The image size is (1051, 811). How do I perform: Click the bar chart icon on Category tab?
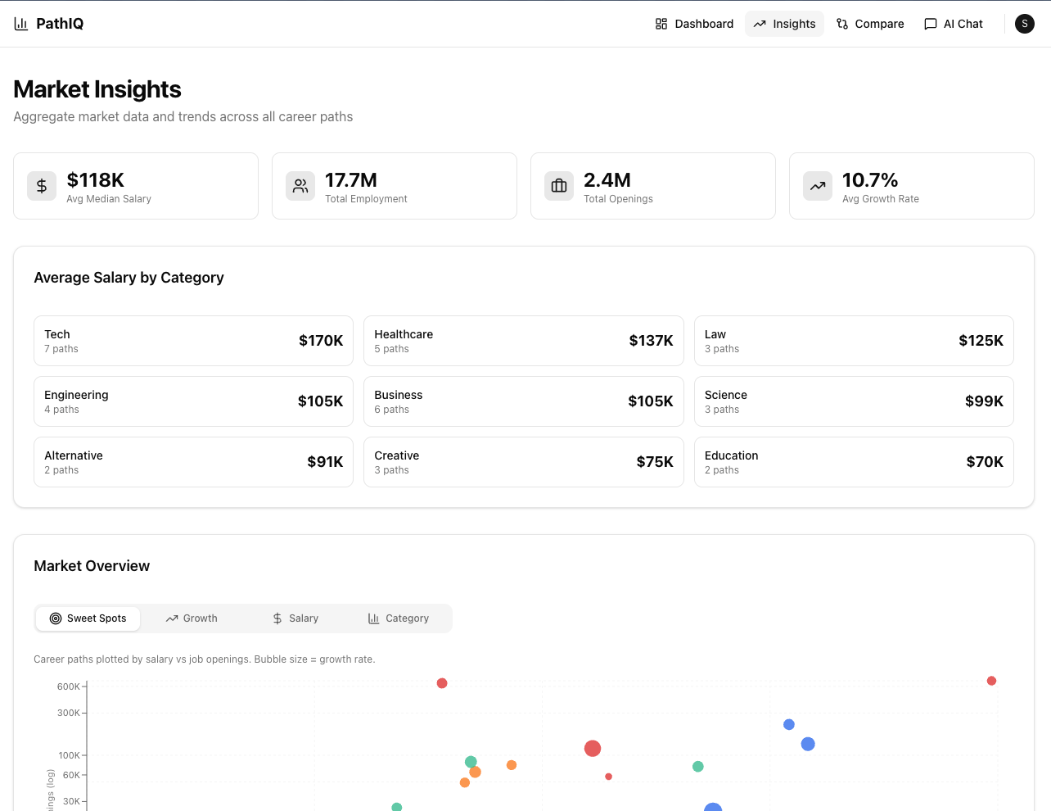[x=374, y=618]
